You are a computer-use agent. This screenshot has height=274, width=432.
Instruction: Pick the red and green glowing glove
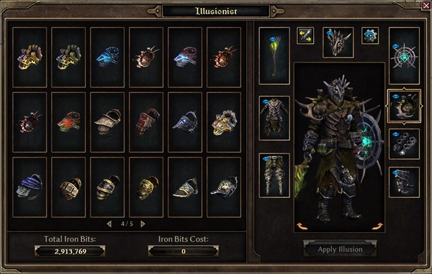69,122
